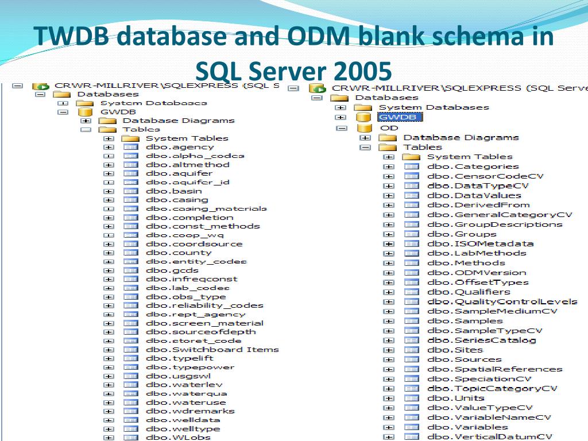Select the dbo.VerticalDatumCV table
588x441 pixels.
point(490,437)
